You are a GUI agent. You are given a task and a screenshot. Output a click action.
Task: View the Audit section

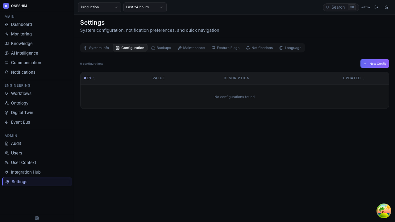16,143
